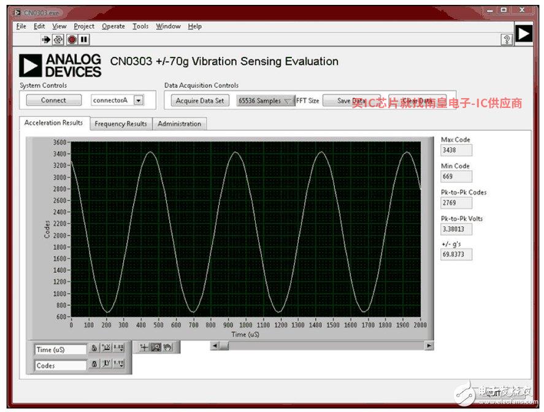Open the connectorA dropdown arrow
Image resolution: width=544 pixels, height=412 pixels.
pyautogui.click(x=139, y=100)
